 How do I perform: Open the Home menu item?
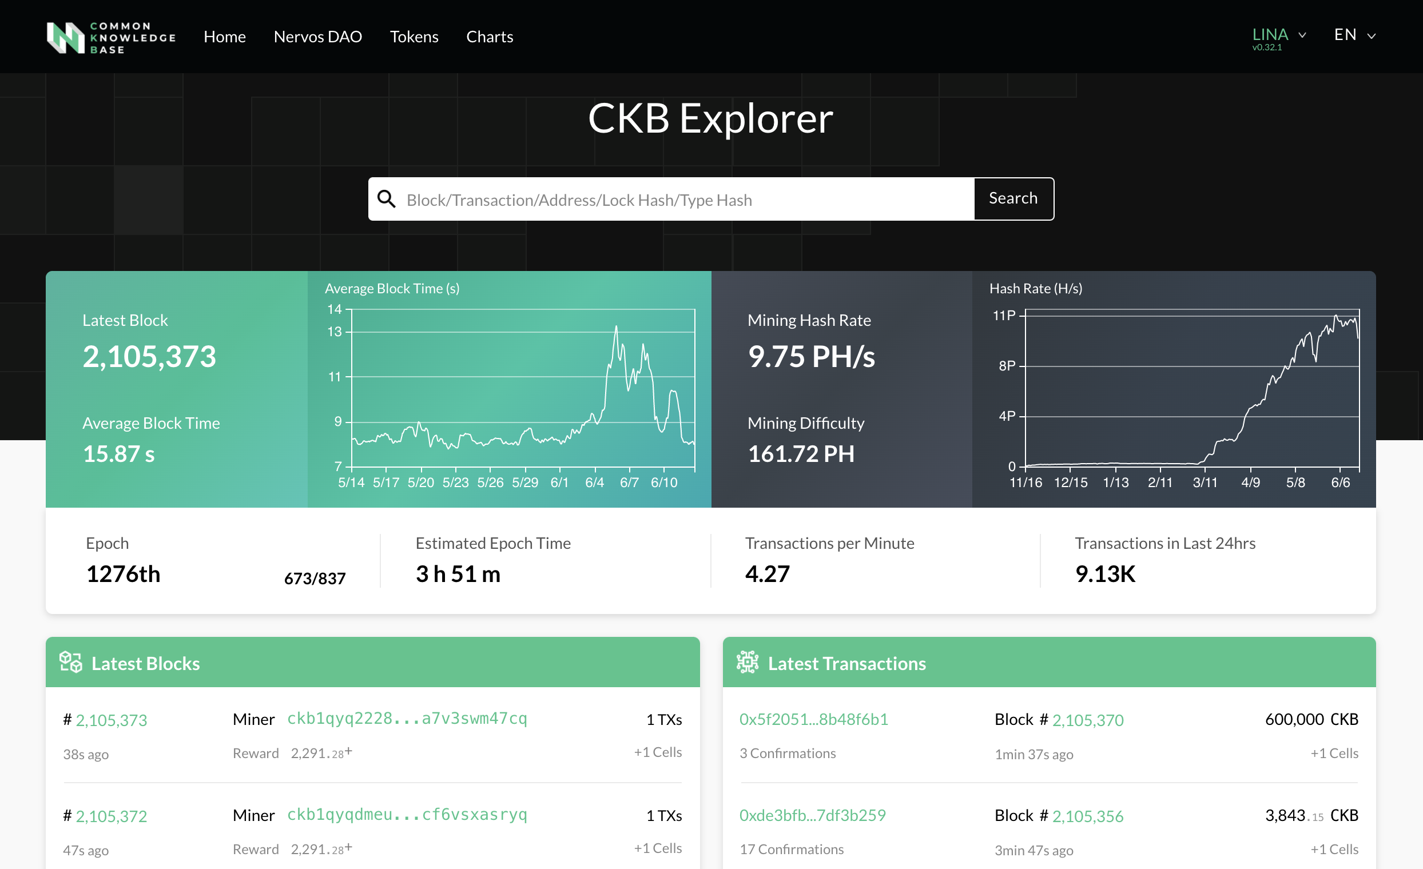click(x=225, y=37)
